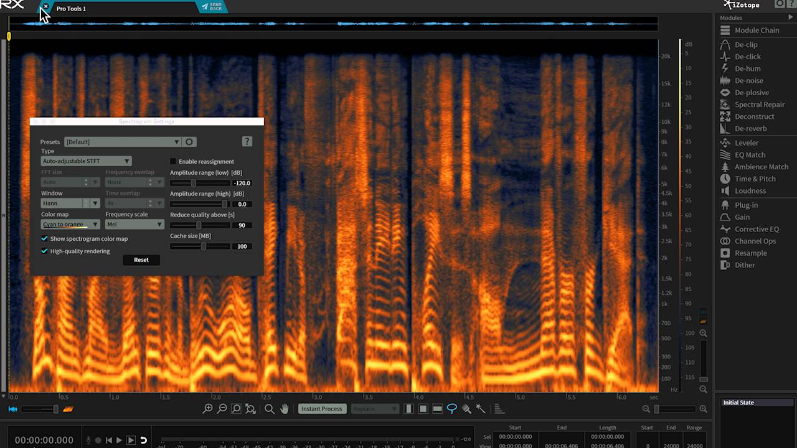797x448 pixels.
Task: Open the Frequency scale Mel dropdown
Action: coord(134,225)
